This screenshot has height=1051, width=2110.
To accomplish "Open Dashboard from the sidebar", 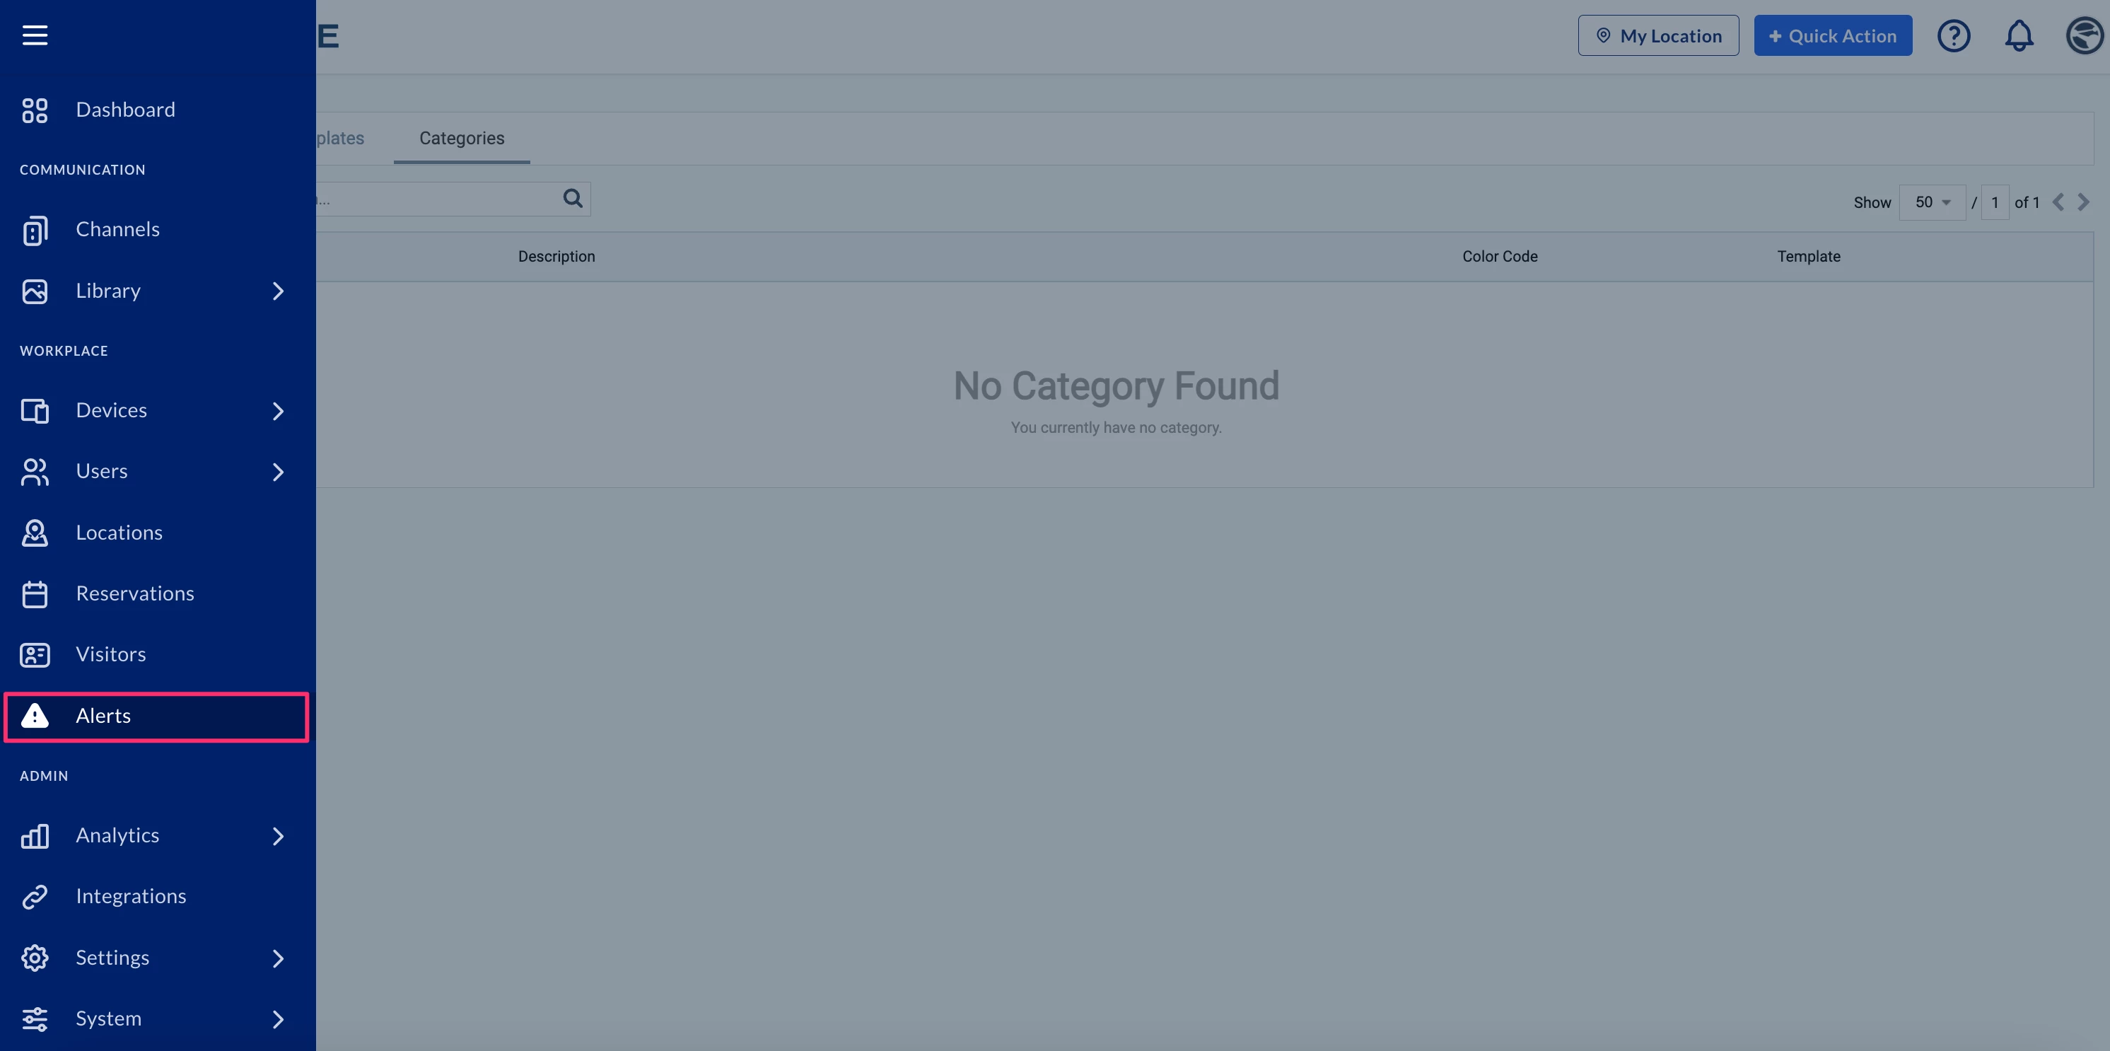I will pyautogui.click(x=124, y=110).
